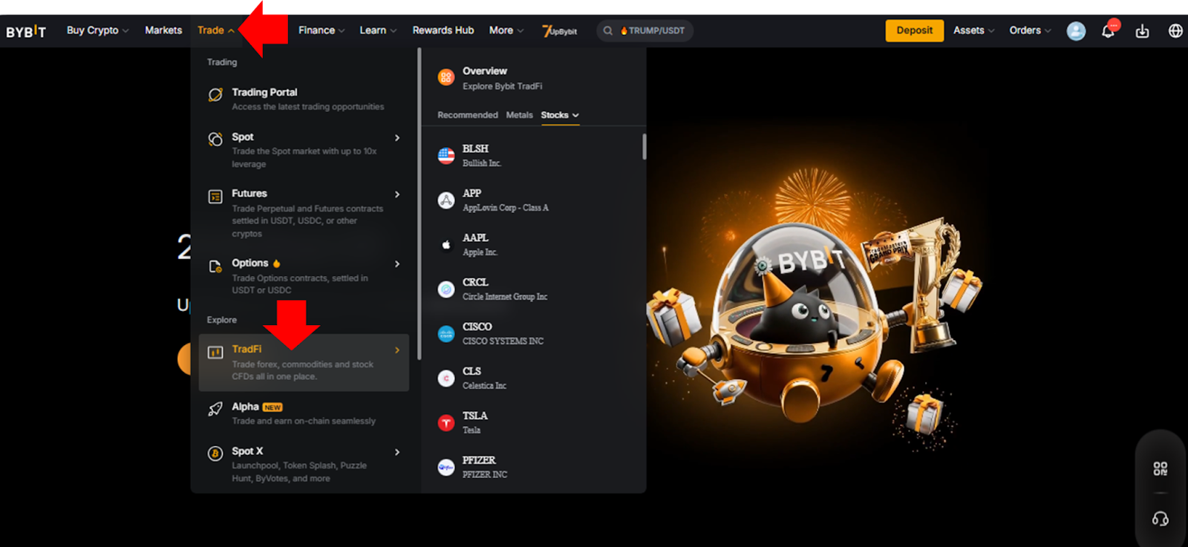Open the notifications bell
1188x547 pixels.
[1108, 30]
